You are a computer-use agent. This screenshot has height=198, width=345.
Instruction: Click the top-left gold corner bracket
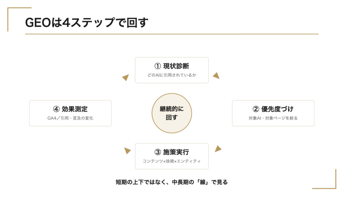coord(19,19)
